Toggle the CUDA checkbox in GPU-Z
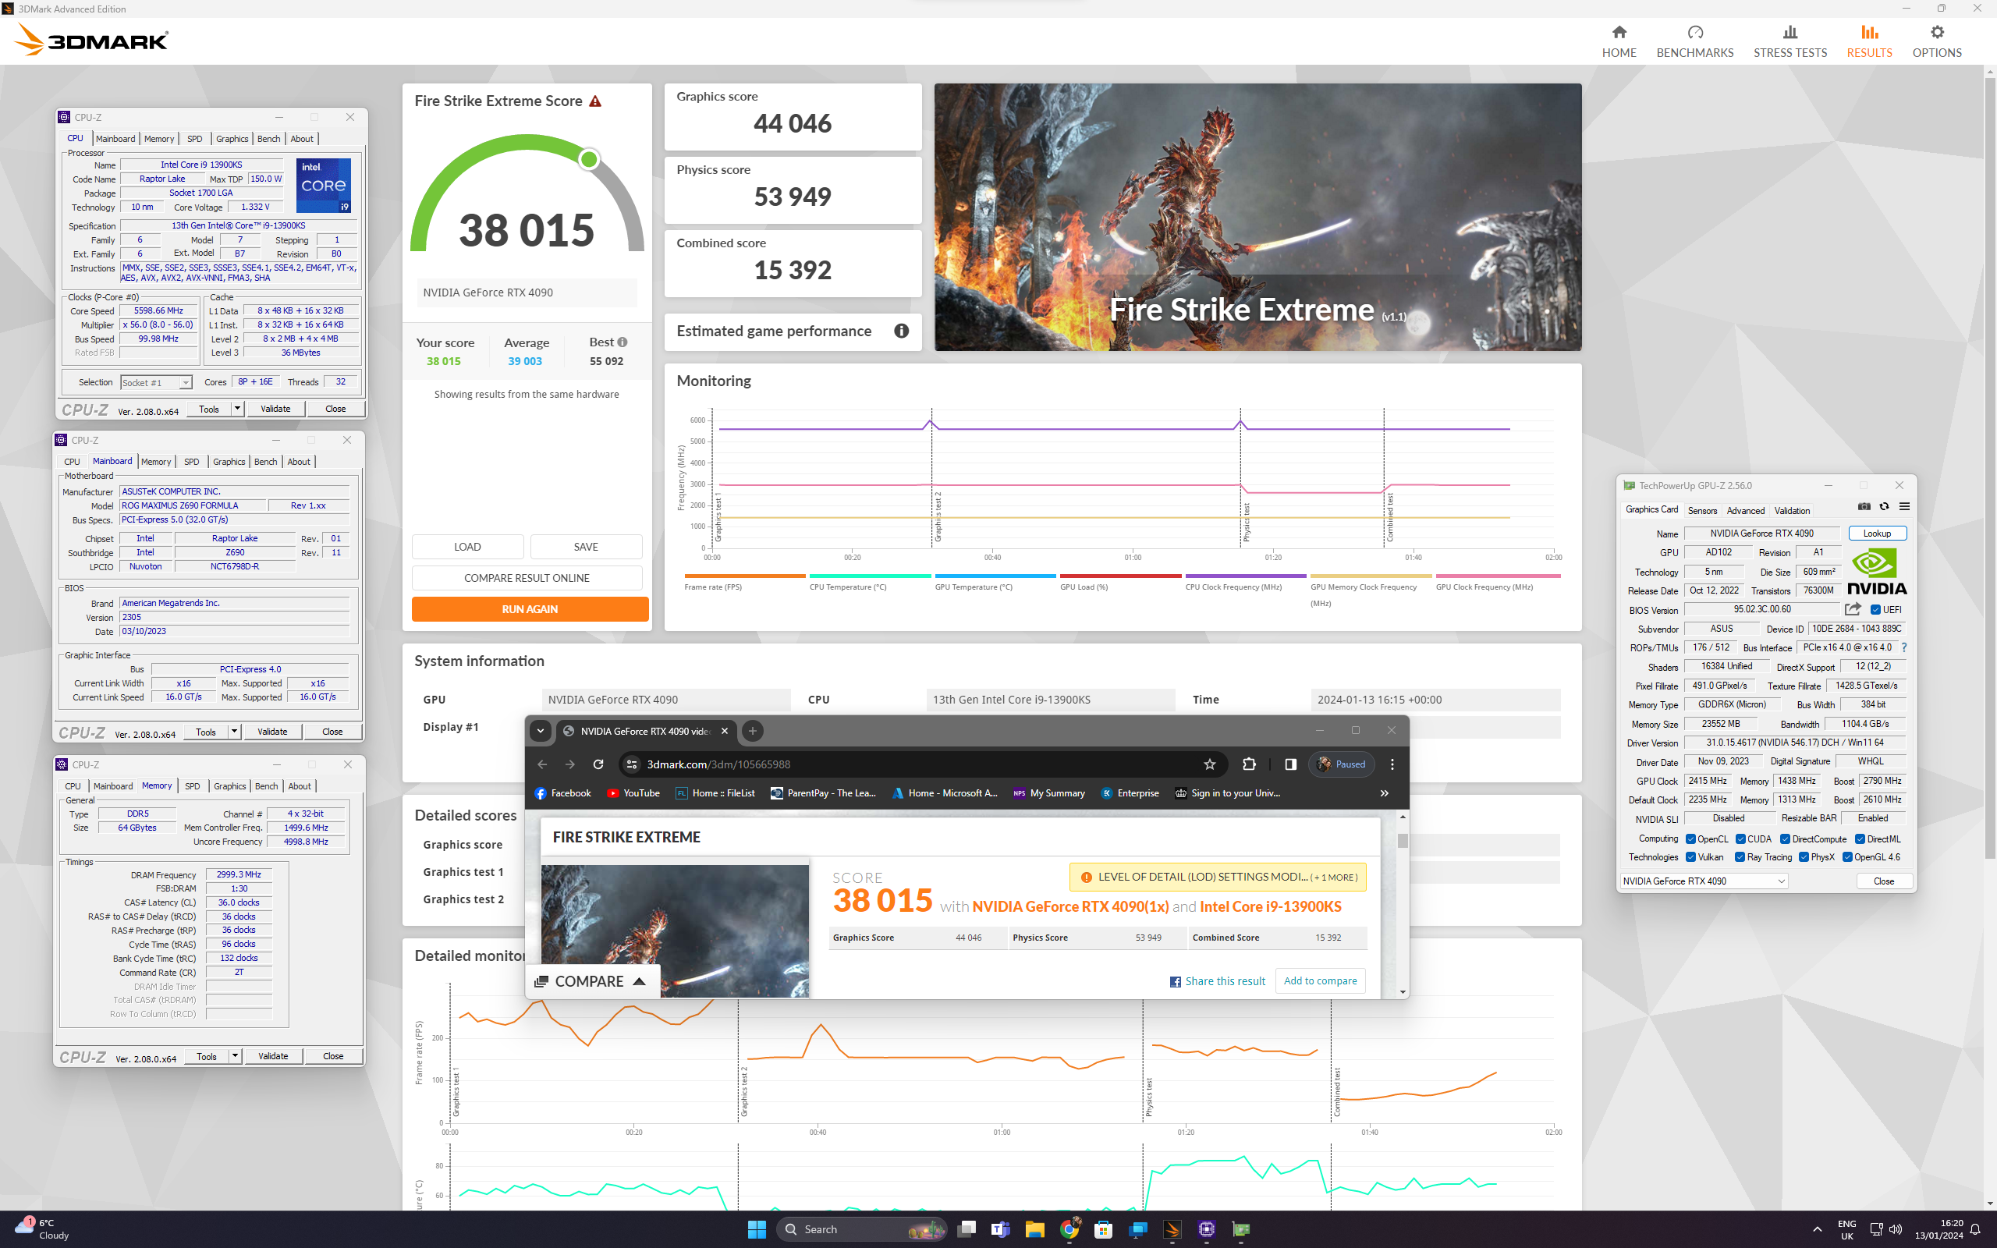Image resolution: width=1997 pixels, height=1248 pixels. click(1740, 839)
